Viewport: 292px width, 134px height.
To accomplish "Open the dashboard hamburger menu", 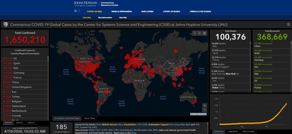I will click(x=288, y=25).
